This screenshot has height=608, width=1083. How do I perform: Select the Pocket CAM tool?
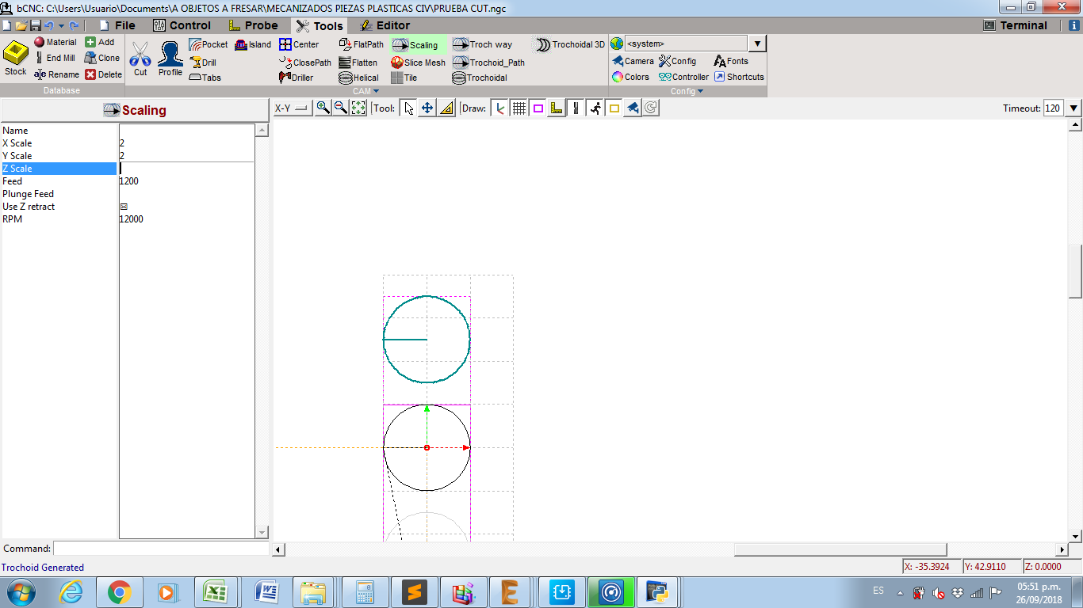pyautogui.click(x=208, y=45)
